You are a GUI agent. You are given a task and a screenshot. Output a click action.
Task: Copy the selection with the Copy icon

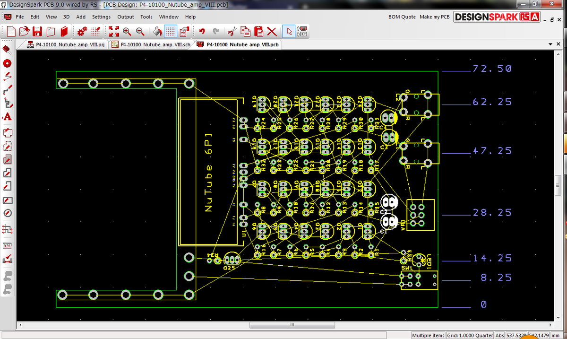pos(245,31)
